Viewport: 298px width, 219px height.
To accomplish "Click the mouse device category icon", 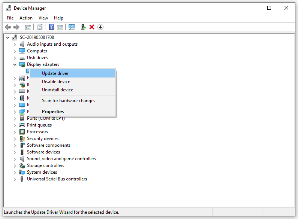I will point(22,98).
